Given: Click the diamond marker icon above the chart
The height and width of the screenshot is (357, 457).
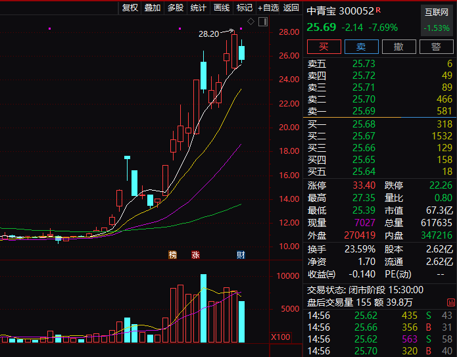Looking at the screenshot, I should (251, 22).
